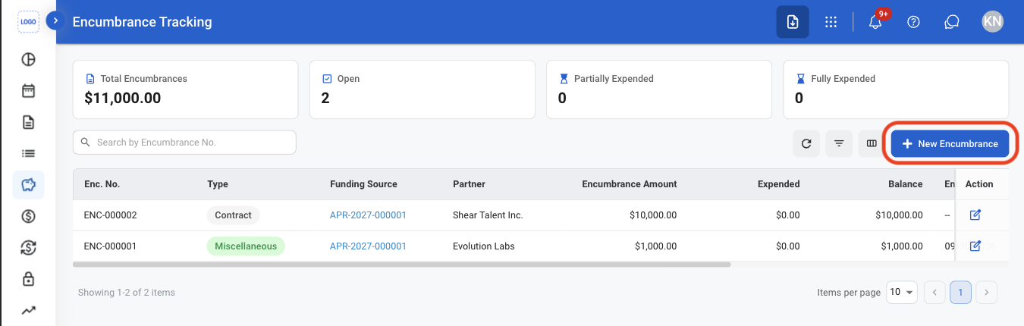
Task: Open the items per page dropdown
Action: [x=902, y=292]
